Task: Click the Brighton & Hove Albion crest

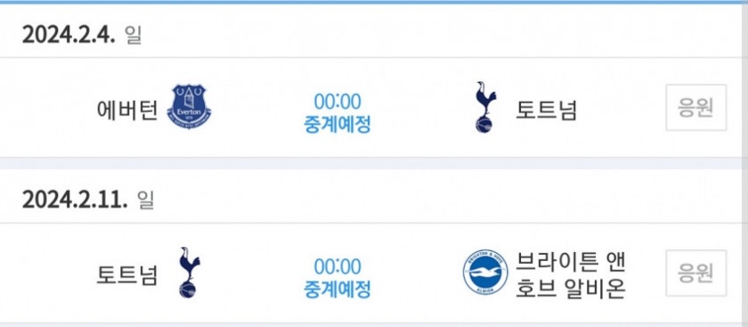Action: pos(485,272)
